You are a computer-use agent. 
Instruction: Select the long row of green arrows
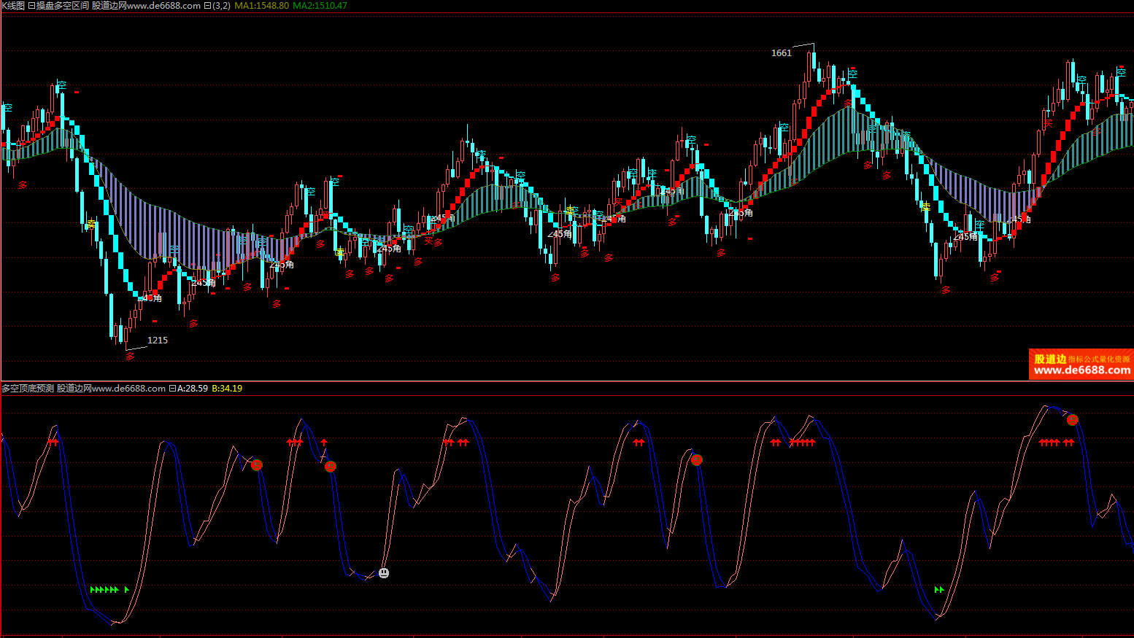104,589
